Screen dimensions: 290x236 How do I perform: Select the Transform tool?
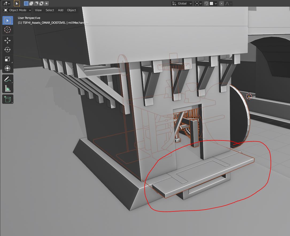[7, 68]
